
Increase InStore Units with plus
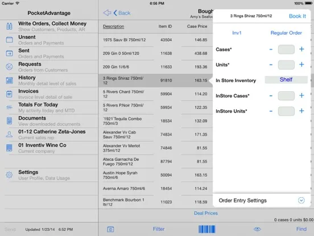pyautogui.click(x=301, y=111)
